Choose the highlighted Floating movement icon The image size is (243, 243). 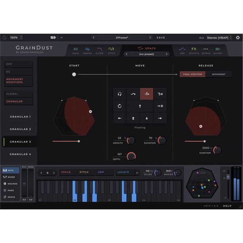click(x=147, y=94)
